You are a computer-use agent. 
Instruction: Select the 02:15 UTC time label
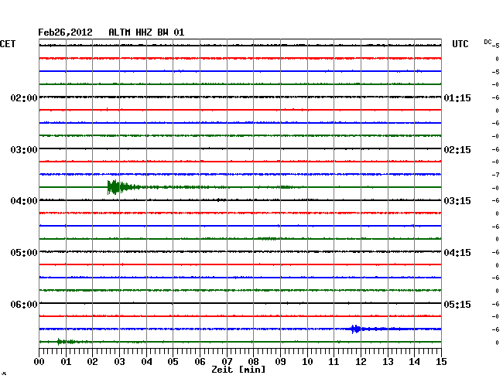click(457, 150)
